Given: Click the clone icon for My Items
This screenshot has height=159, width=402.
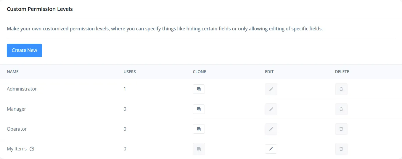Looking at the screenshot, I should pos(199,149).
